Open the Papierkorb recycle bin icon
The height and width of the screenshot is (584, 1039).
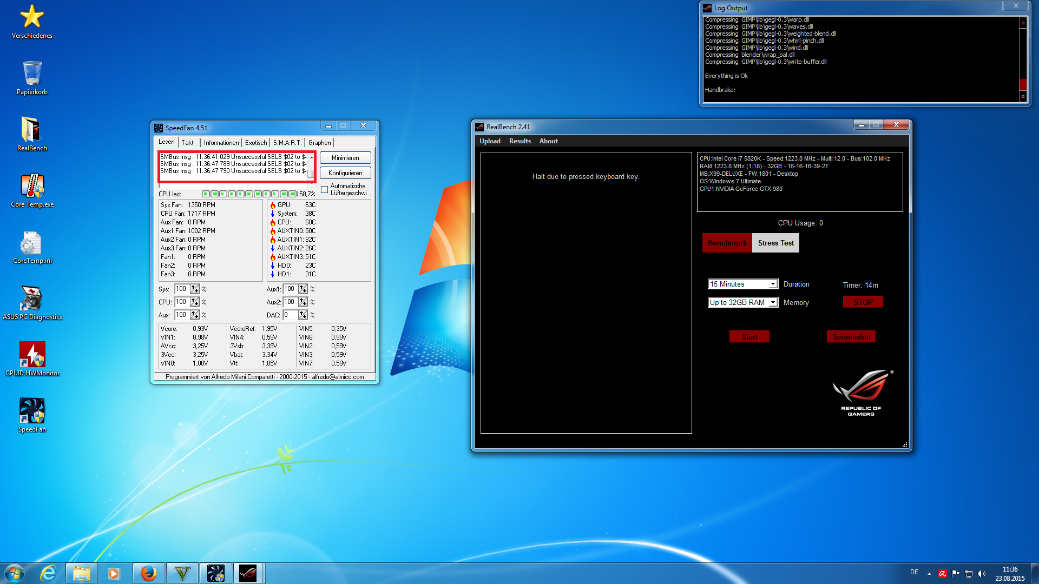click(32, 74)
